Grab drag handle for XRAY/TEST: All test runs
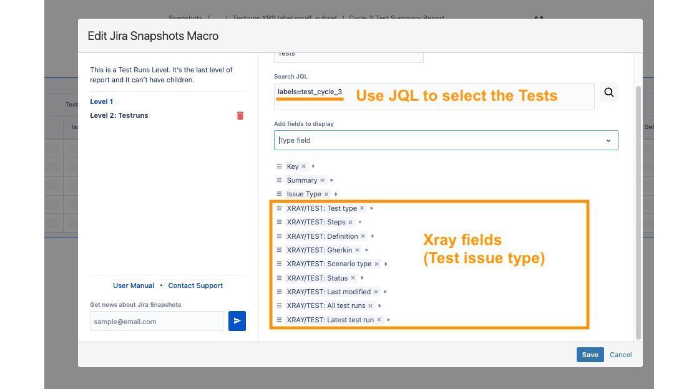Screen dimensions: 699x389 point(279,305)
